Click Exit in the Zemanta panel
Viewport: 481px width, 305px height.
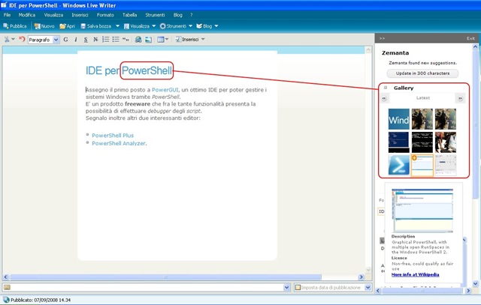[470, 38]
